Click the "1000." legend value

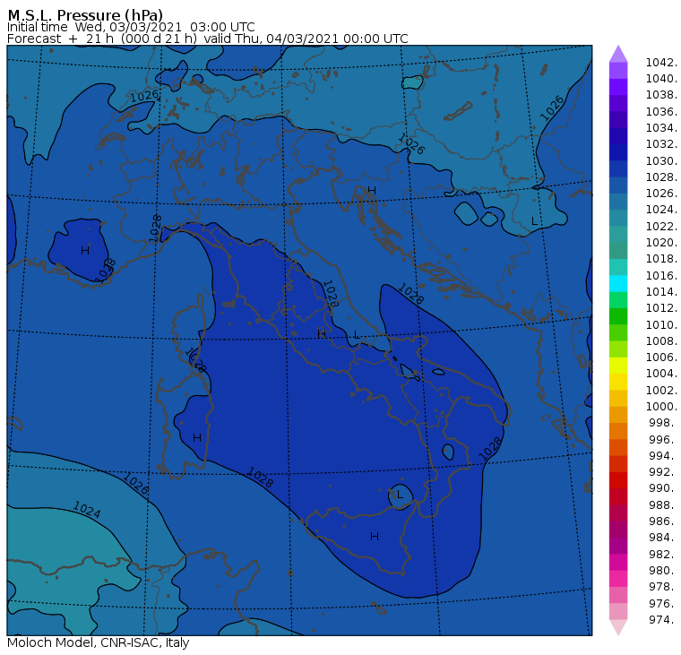tap(661, 406)
